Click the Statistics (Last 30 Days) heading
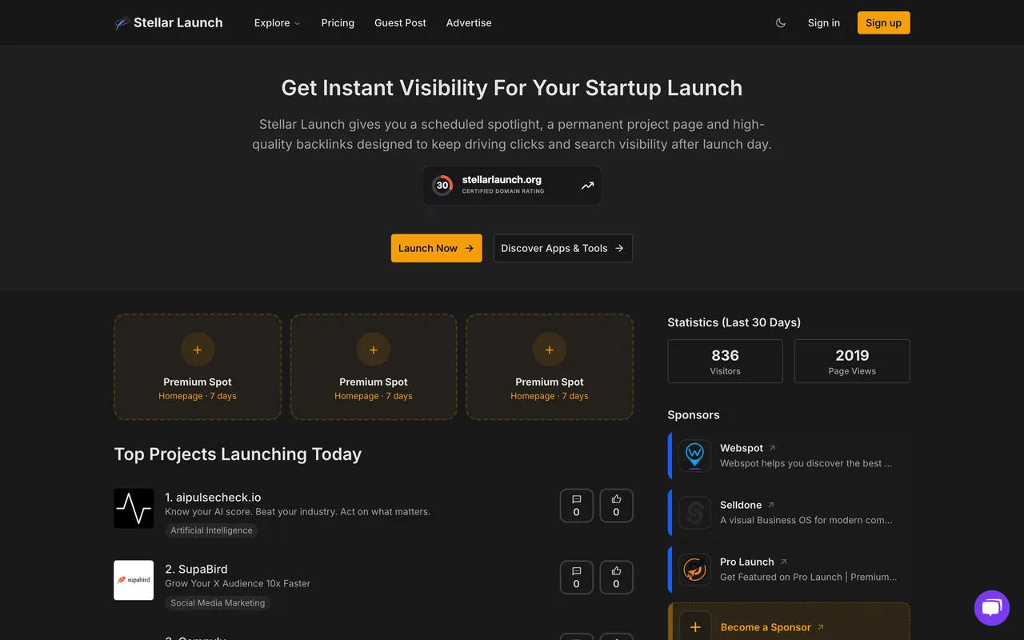Viewport: 1024px width, 640px height. coord(734,322)
